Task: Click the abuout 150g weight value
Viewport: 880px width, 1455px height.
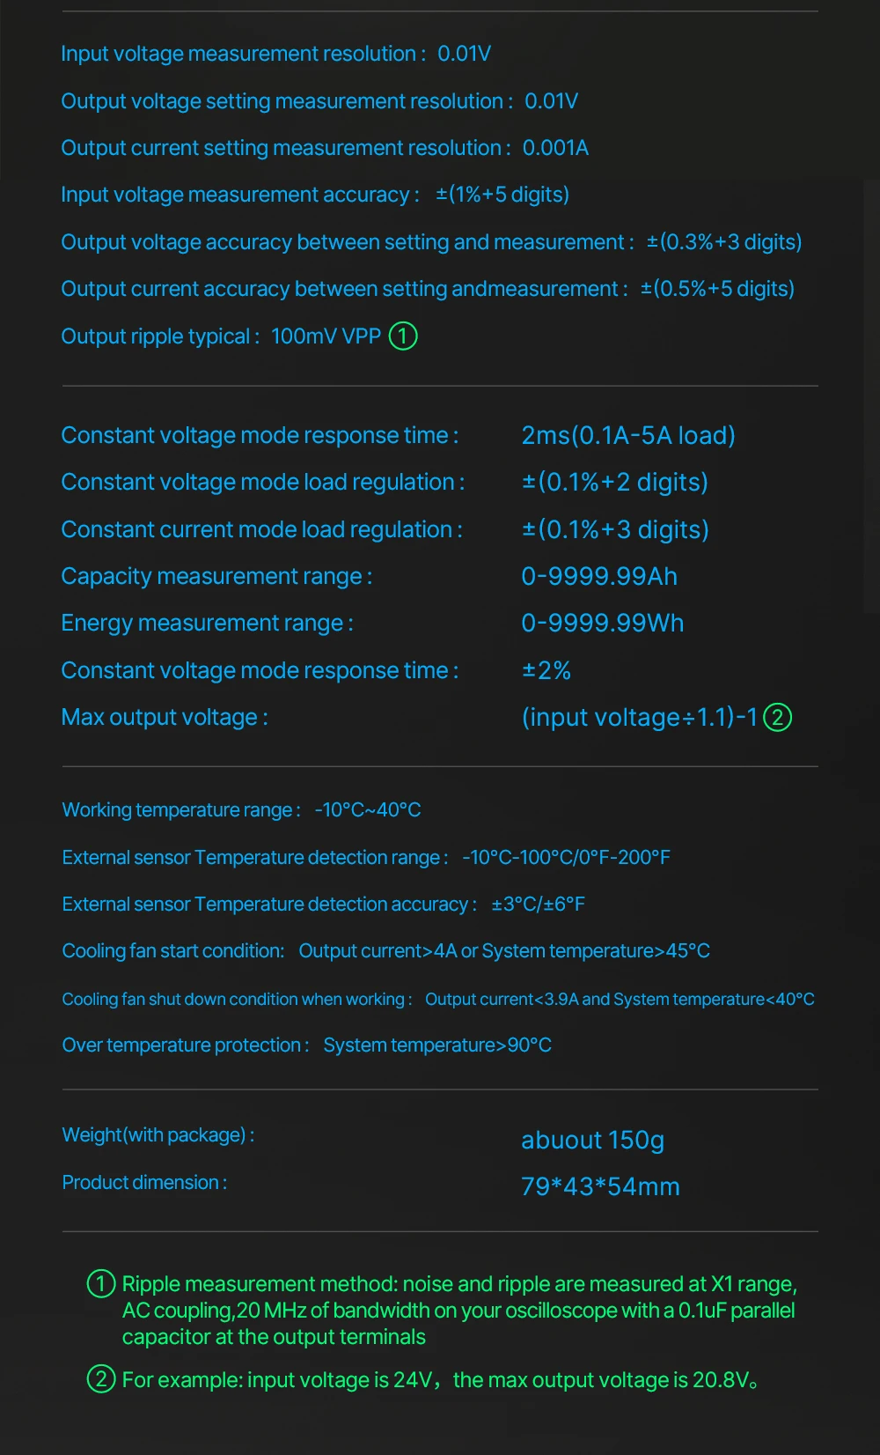Action: (x=592, y=1140)
